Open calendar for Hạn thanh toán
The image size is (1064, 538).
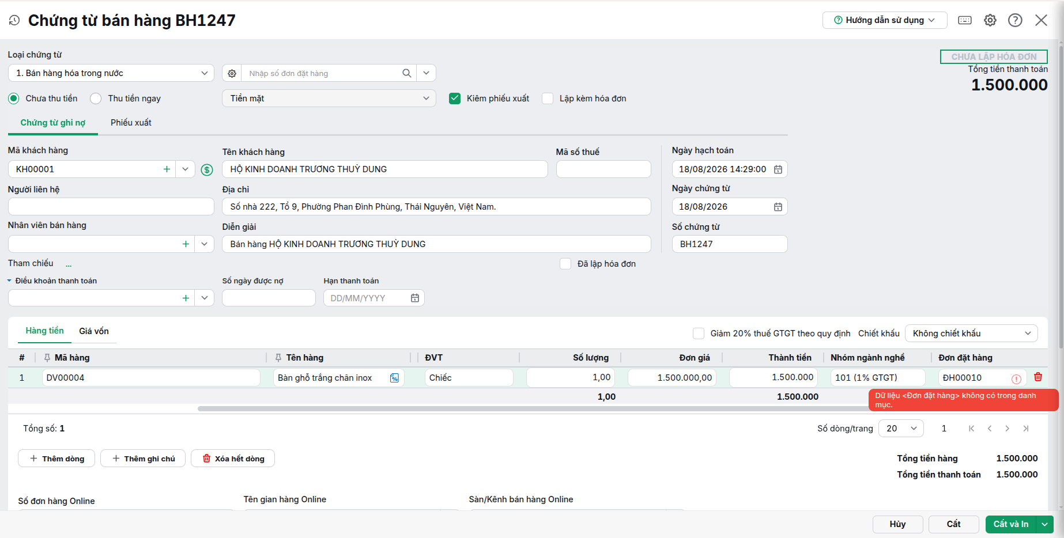point(415,298)
